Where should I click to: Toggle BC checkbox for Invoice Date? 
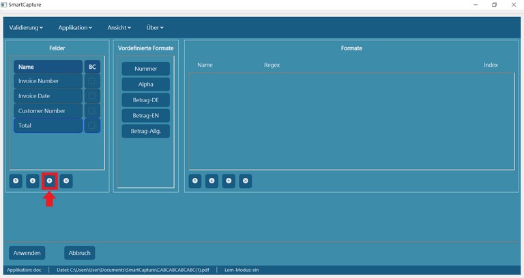coord(92,96)
